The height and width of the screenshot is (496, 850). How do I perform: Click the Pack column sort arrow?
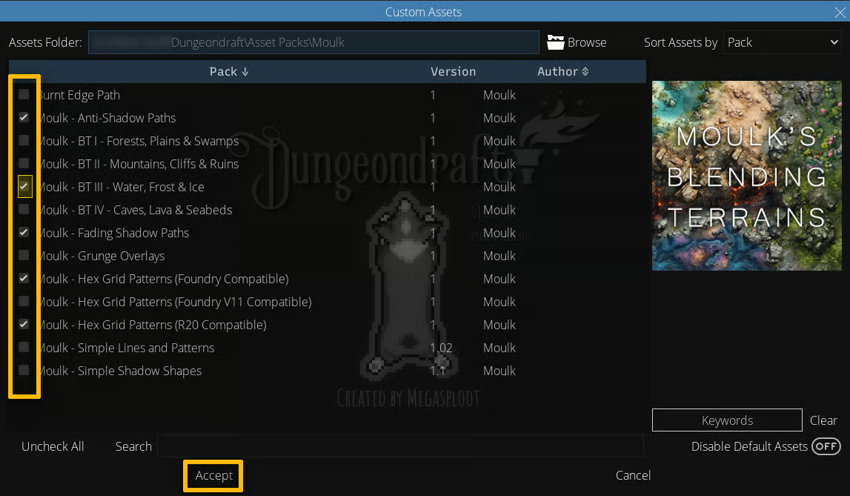pos(245,72)
